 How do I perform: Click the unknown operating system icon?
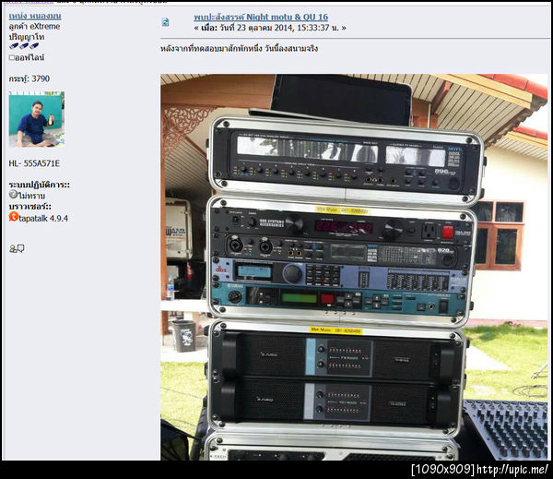point(13,194)
